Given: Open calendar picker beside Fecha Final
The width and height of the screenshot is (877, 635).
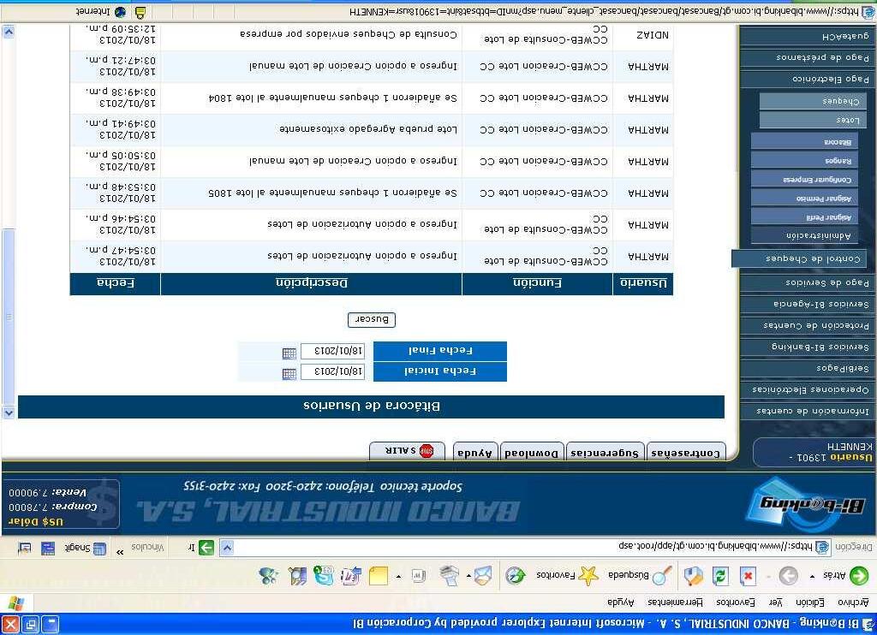Looking at the screenshot, I should click(289, 353).
